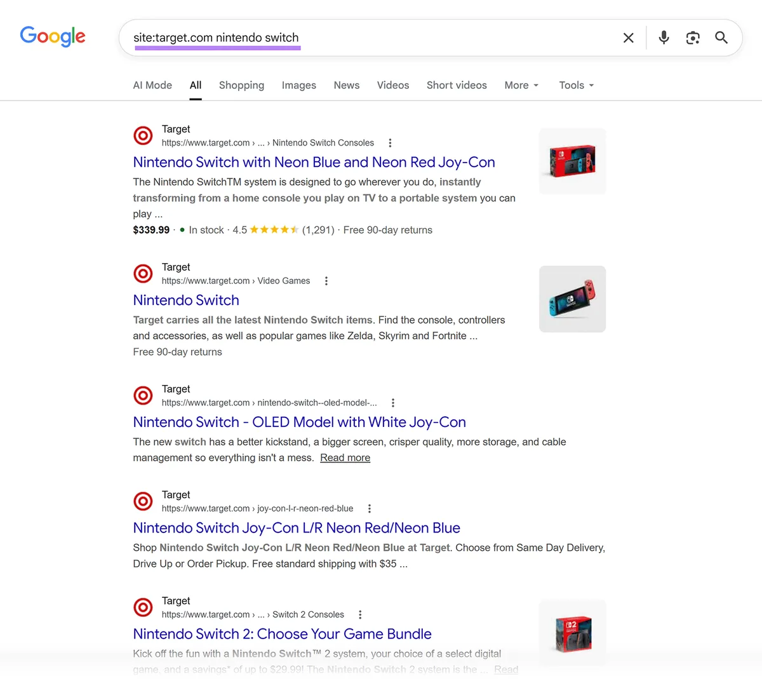Click the nintendo-switch--oled-model URL text
Image resolution: width=762 pixels, height=683 pixels.
[269, 403]
